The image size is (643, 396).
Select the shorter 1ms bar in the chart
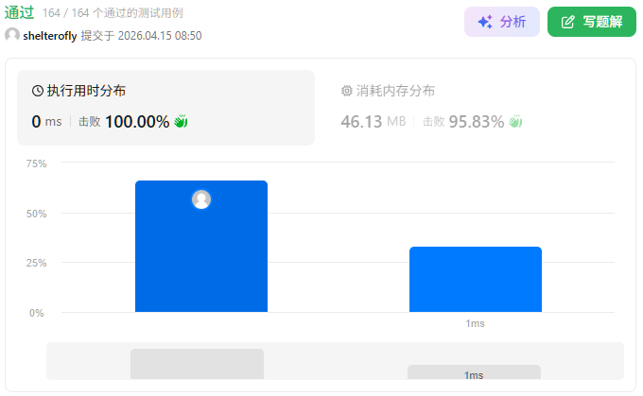pyautogui.click(x=475, y=280)
